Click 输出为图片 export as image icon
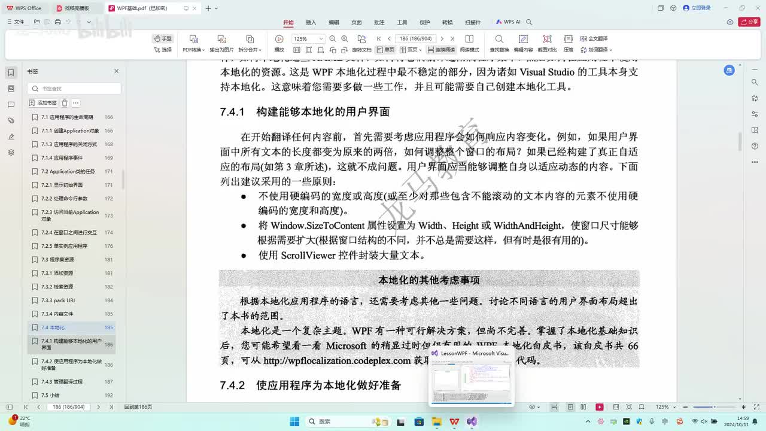The width and height of the screenshot is (766, 431). tap(221, 39)
